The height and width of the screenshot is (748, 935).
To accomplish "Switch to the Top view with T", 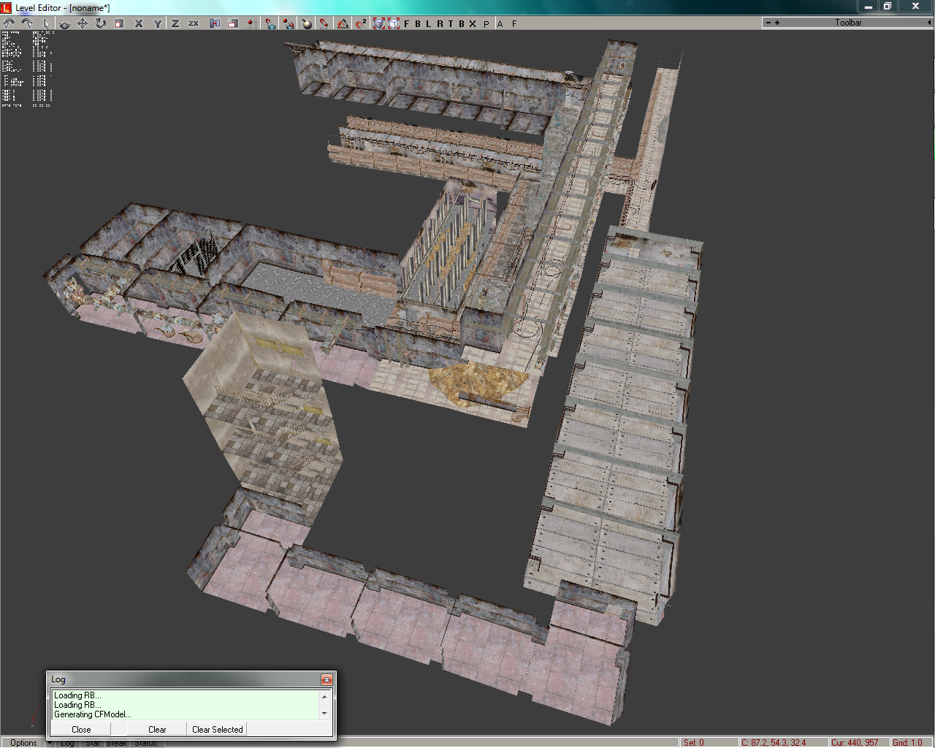I will 451,23.
